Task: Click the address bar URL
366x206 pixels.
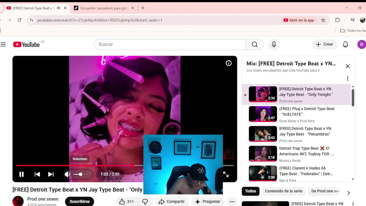Action: click(100, 20)
